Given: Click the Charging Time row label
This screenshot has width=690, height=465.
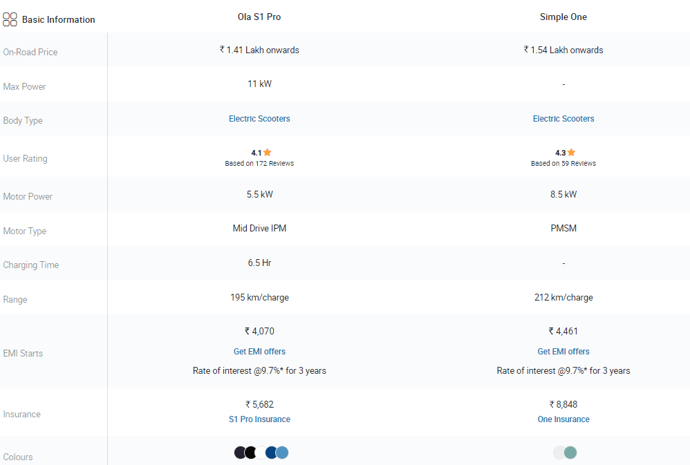Looking at the screenshot, I should (31, 265).
